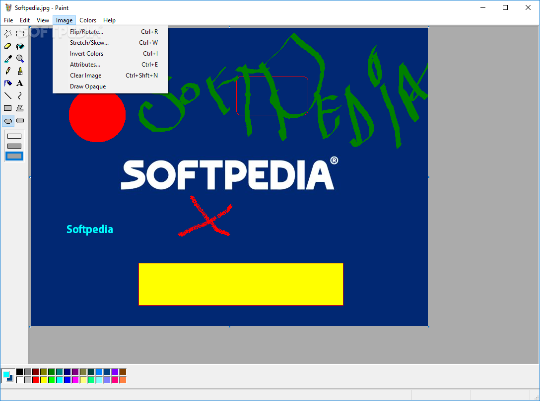Image resolution: width=540 pixels, height=401 pixels.
Task: Select the Rounded Rectangle tool
Action: coord(20,121)
